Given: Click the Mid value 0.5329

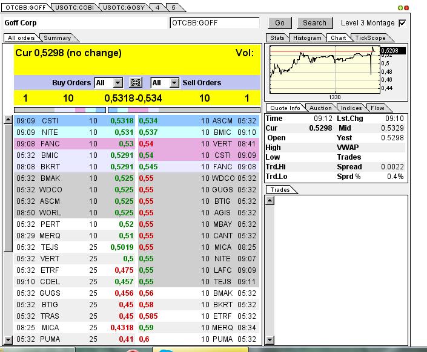Looking at the screenshot, I should 392,128.
